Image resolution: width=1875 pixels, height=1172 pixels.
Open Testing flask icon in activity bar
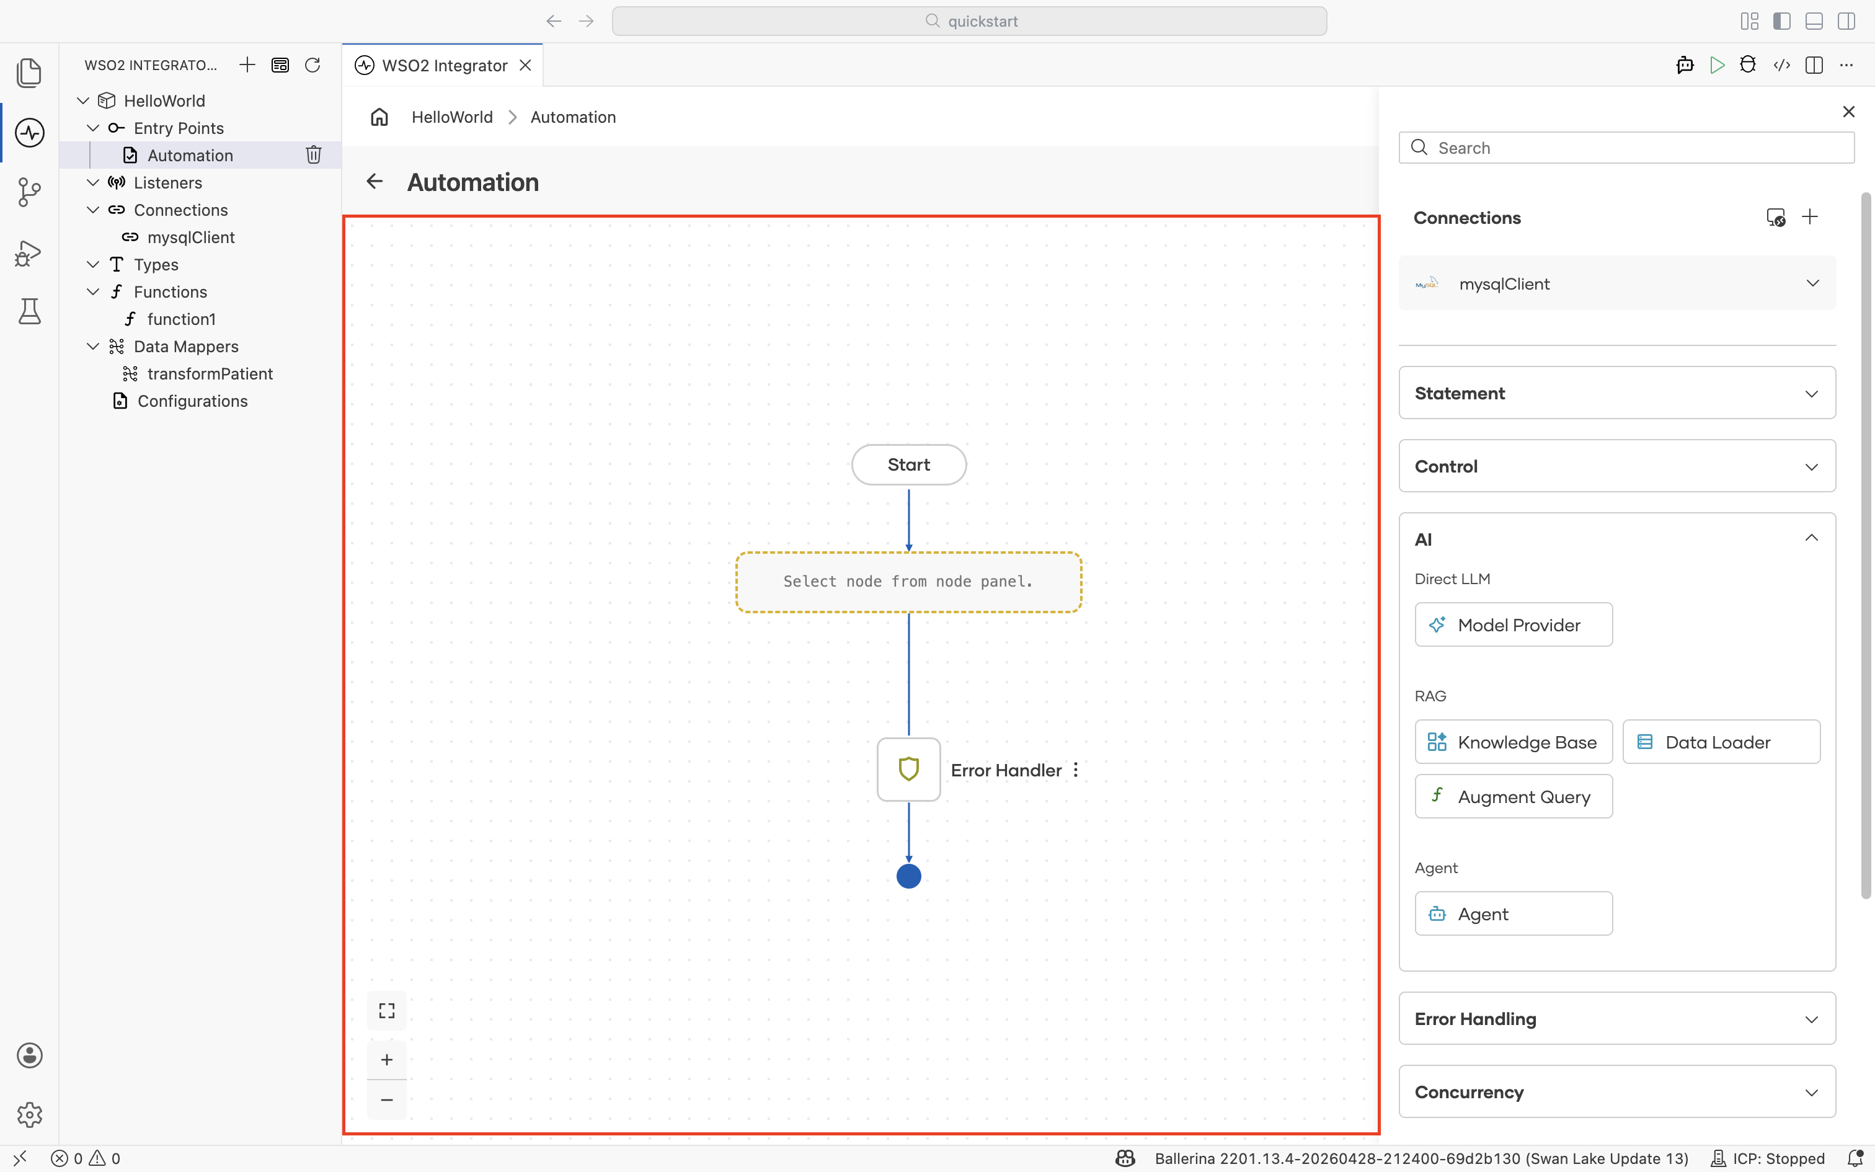[x=29, y=311]
